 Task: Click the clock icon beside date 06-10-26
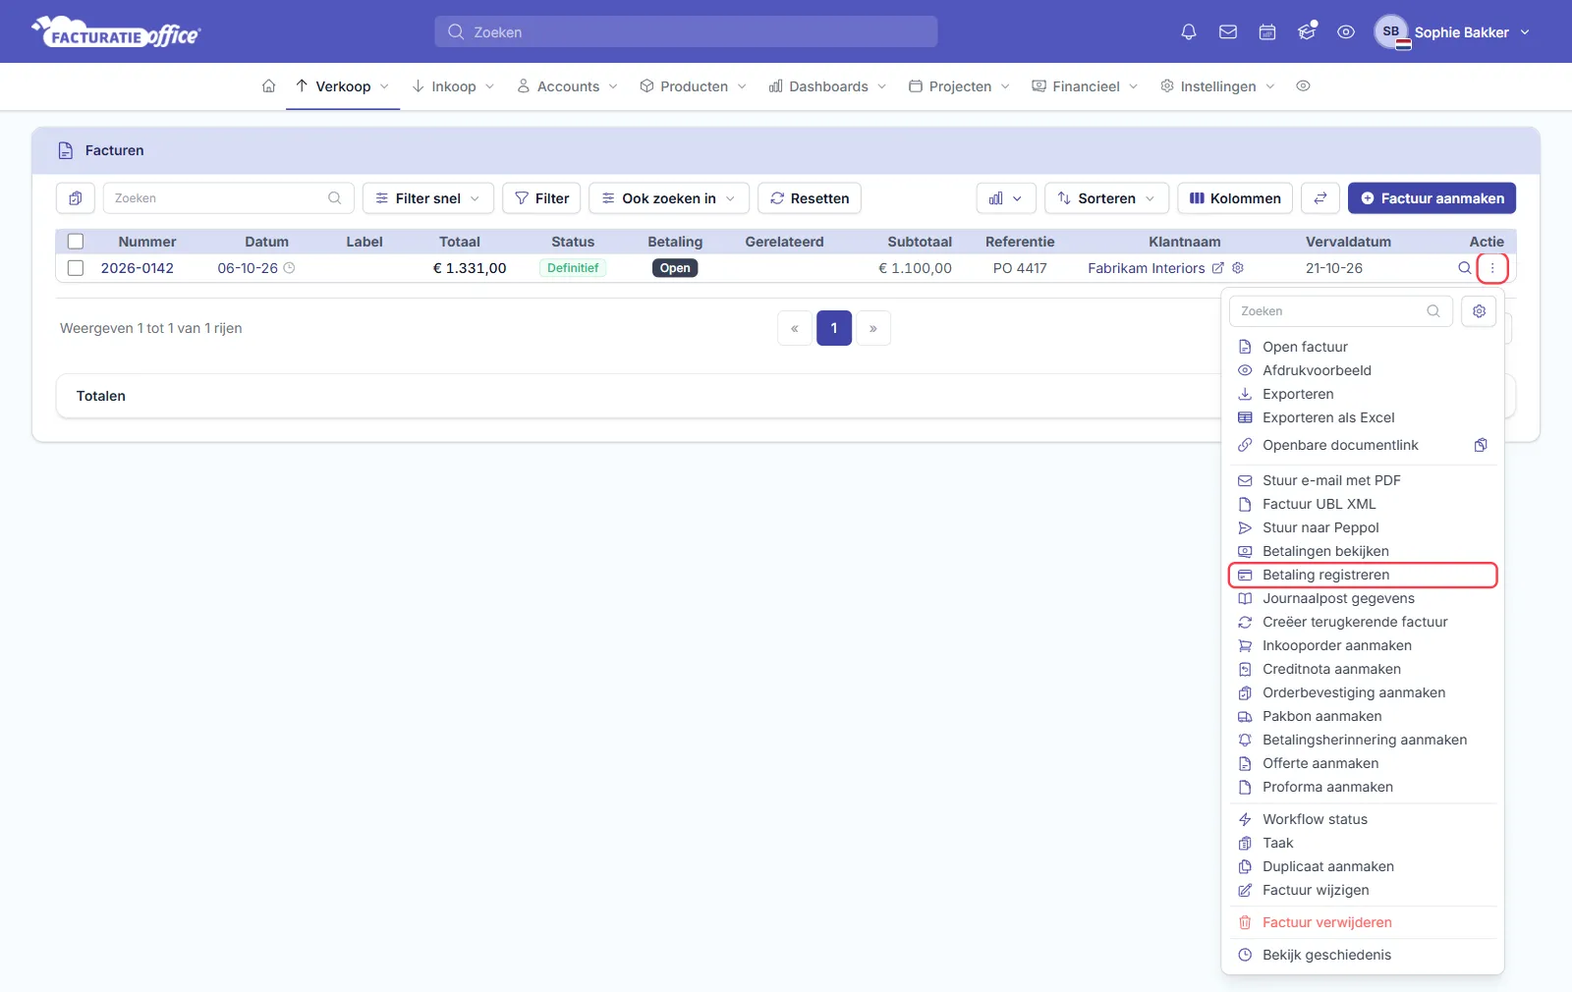[289, 268]
